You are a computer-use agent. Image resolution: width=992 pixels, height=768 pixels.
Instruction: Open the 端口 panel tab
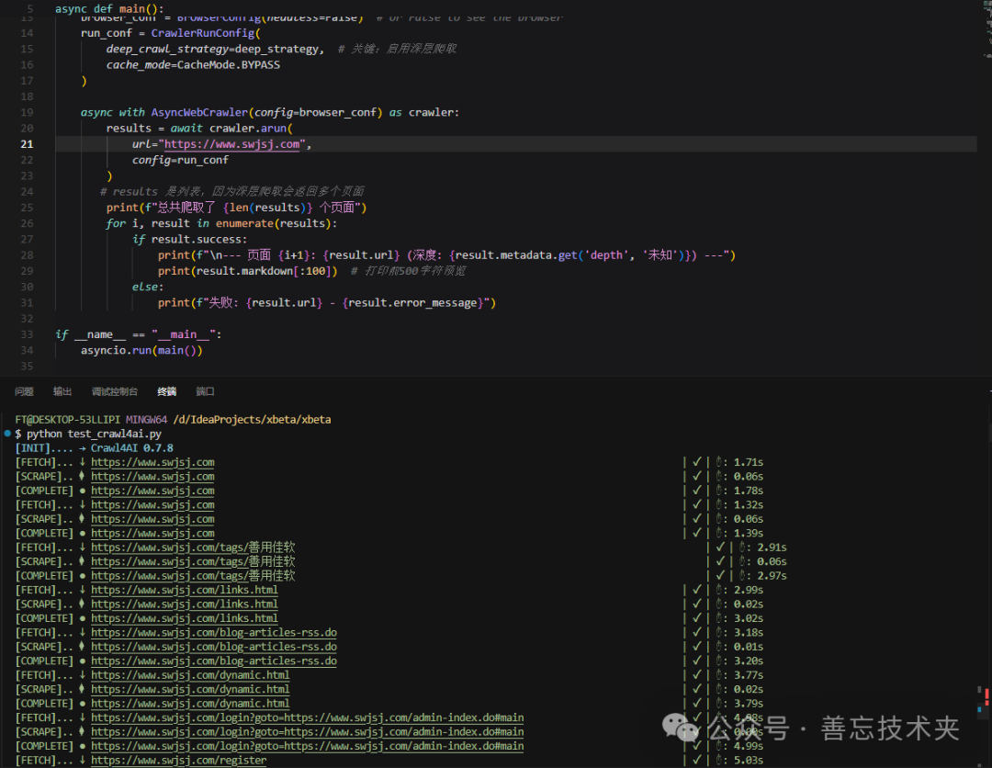point(205,391)
